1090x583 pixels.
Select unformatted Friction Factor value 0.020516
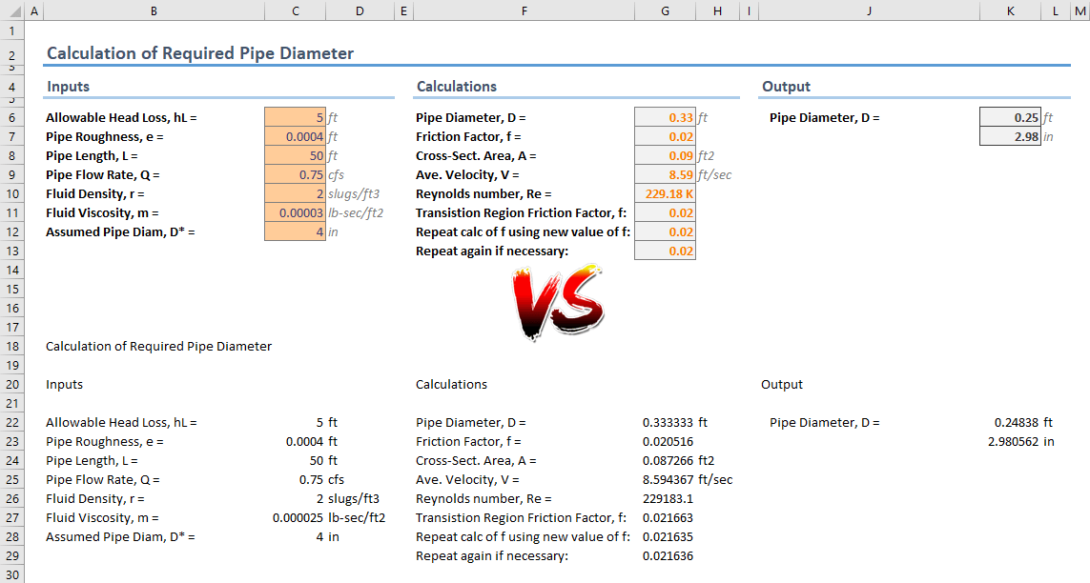pos(668,441)
